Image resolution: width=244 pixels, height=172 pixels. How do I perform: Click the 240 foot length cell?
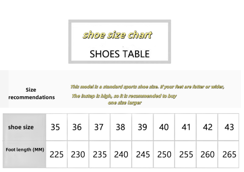tap(121, 154)
